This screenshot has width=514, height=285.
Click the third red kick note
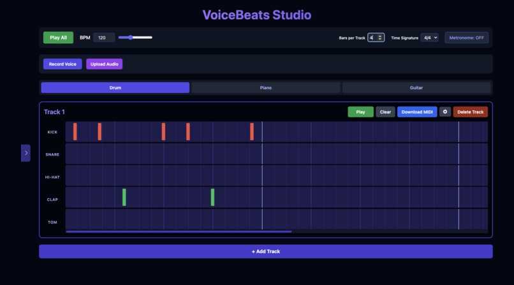coord(164,132)
